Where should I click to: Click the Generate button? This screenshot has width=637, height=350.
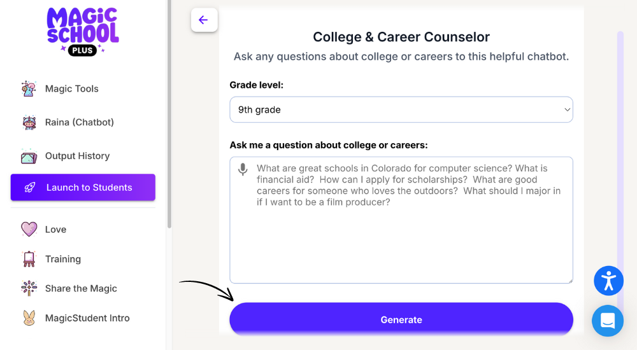(x=401, y=319)
